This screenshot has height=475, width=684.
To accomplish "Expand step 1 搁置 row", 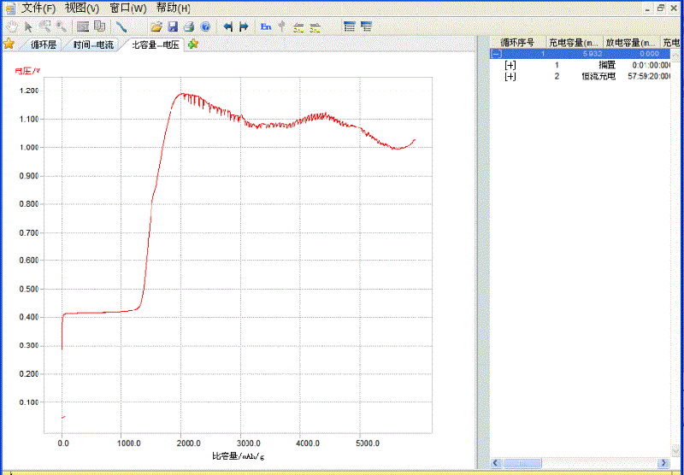I will 510,65.
